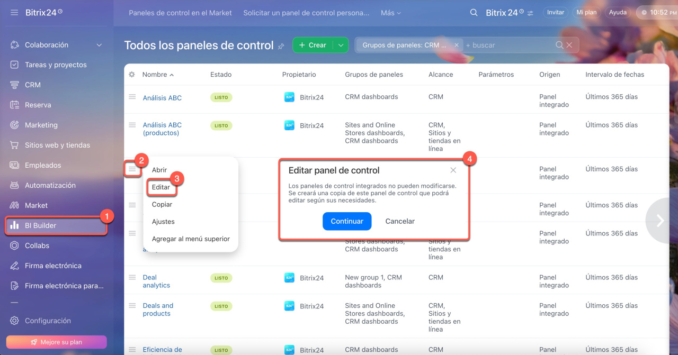Image resolution: width=678 pixels, height=355 pixels.
Task: Click Cancelar in the dialog
Action: [x=400, y=221]
